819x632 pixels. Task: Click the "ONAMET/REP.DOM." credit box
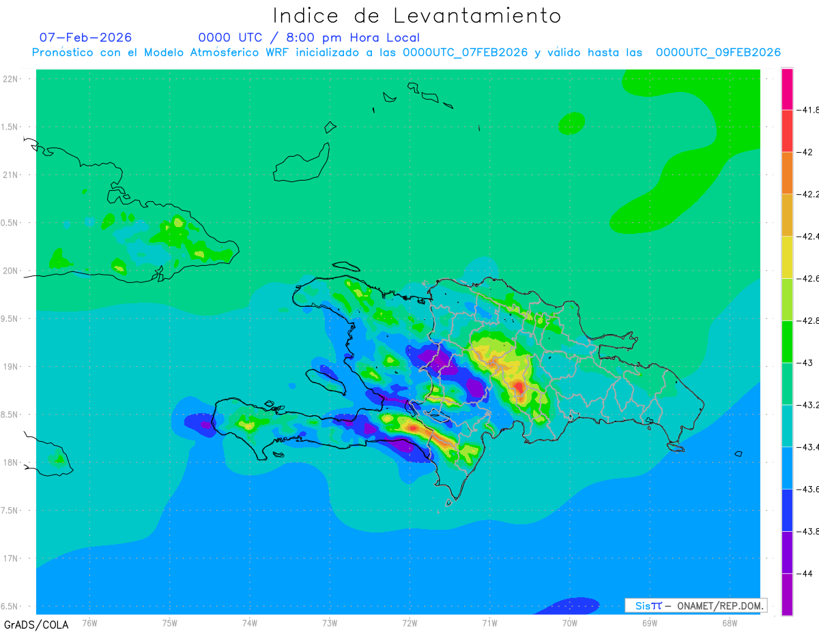(696, 605)
